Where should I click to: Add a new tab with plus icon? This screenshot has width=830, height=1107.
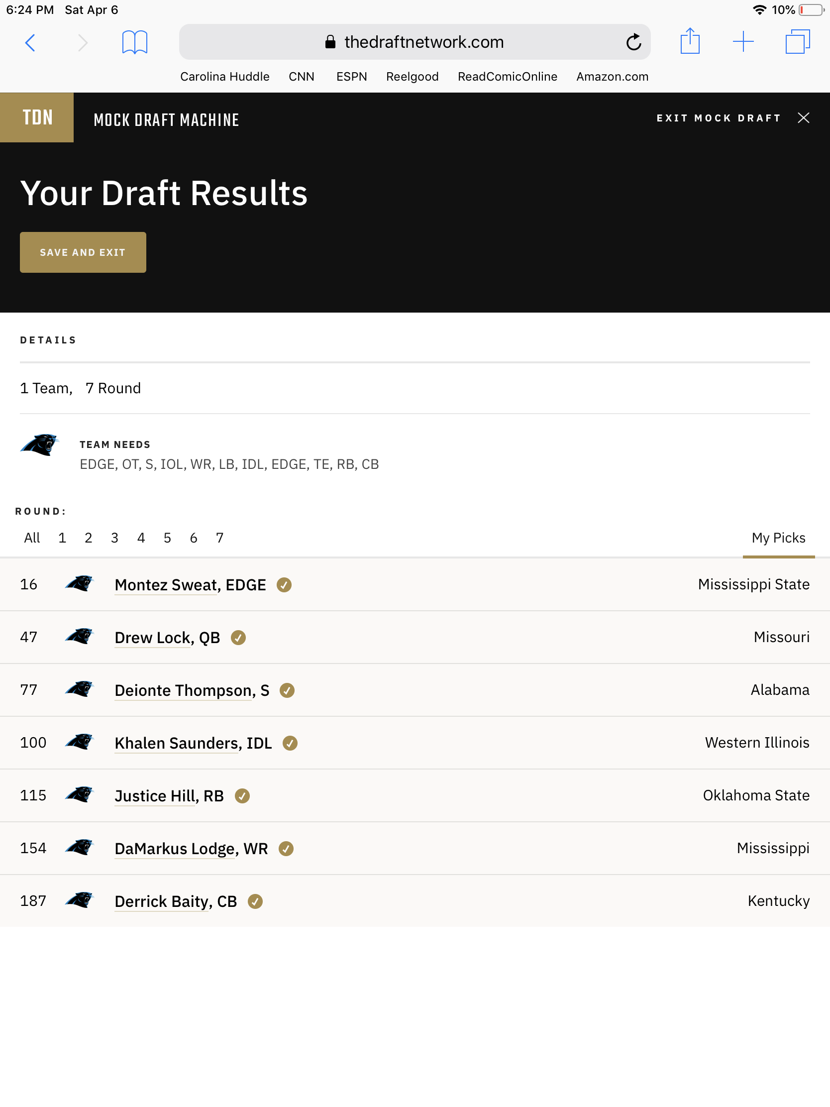point(743,41)
